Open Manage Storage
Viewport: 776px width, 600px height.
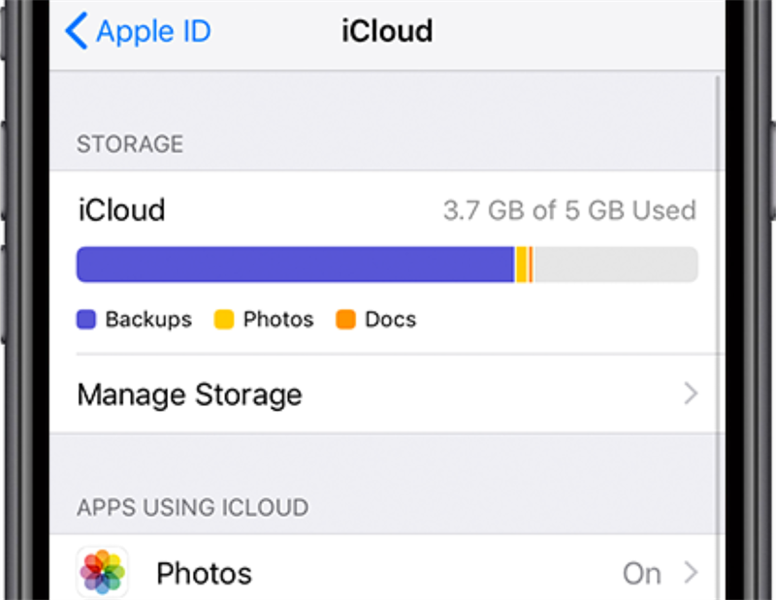click(190, 395)
